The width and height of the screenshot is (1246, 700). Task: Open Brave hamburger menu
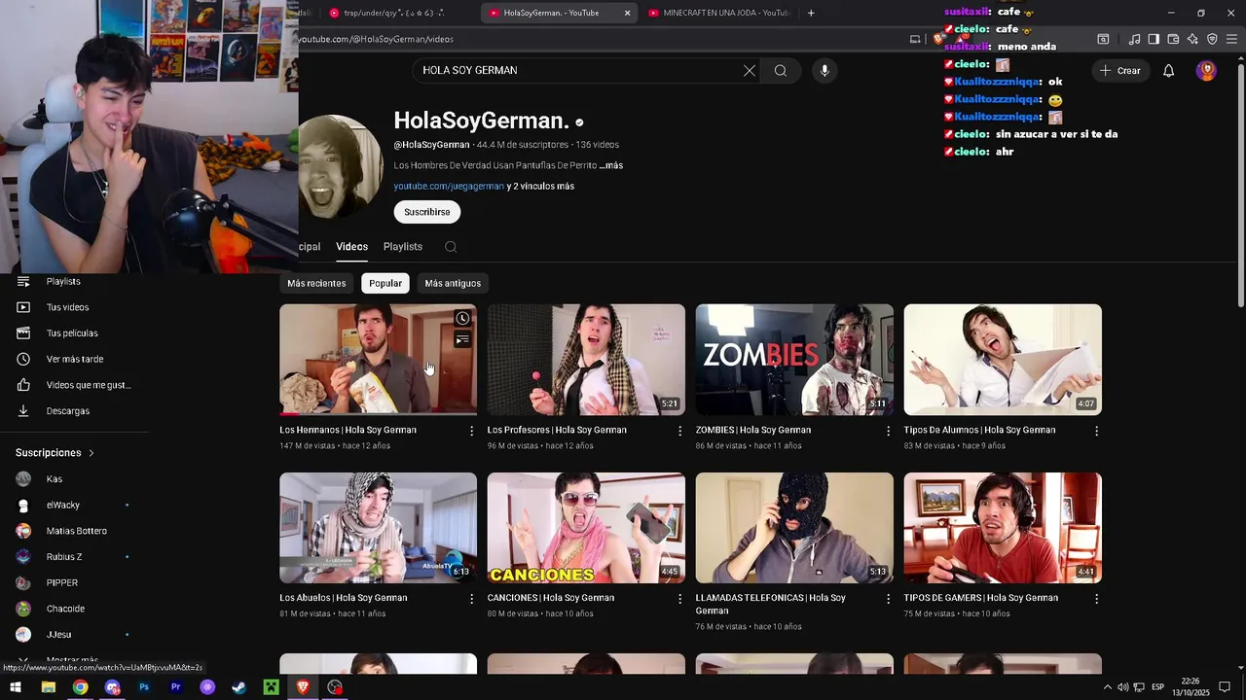tap(1232, 39)
